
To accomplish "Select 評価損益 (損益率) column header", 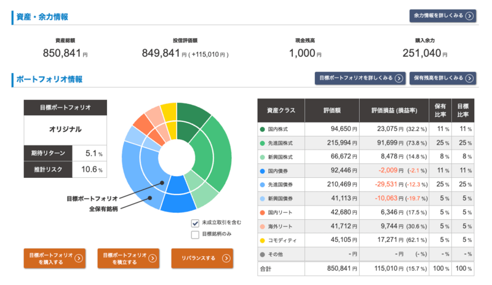I will coord(394,110).
